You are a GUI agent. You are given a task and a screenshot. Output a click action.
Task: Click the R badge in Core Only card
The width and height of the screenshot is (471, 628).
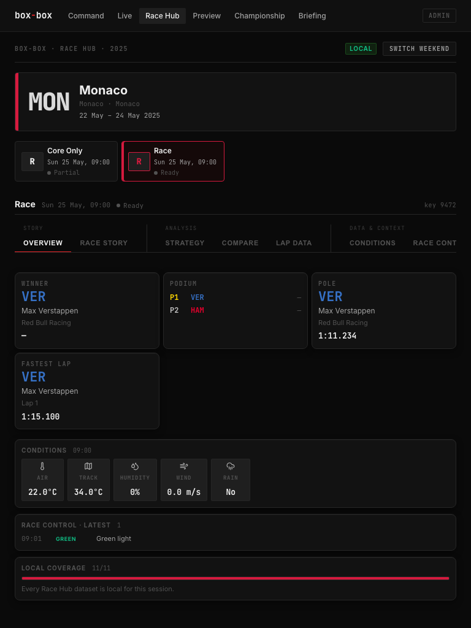point(33,161)
